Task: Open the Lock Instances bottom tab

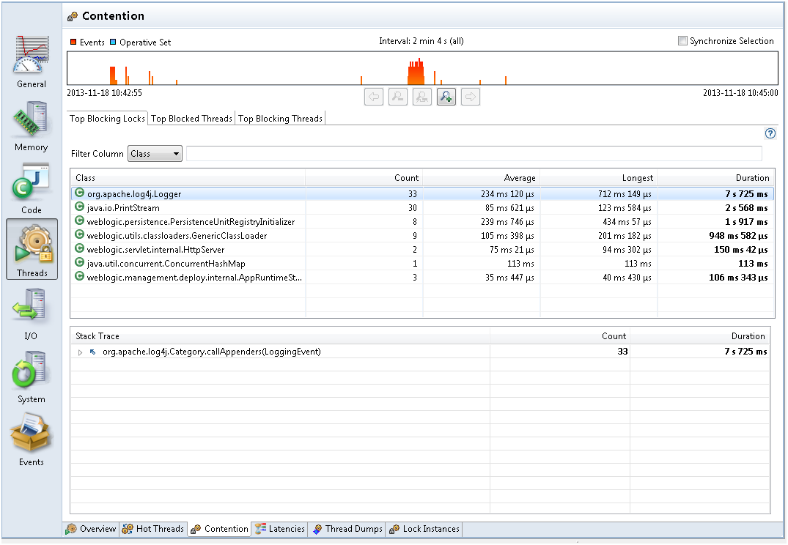Action: 424,529
